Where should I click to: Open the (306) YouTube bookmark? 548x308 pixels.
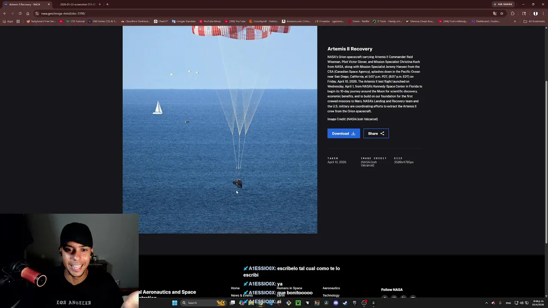coord(235,21)
